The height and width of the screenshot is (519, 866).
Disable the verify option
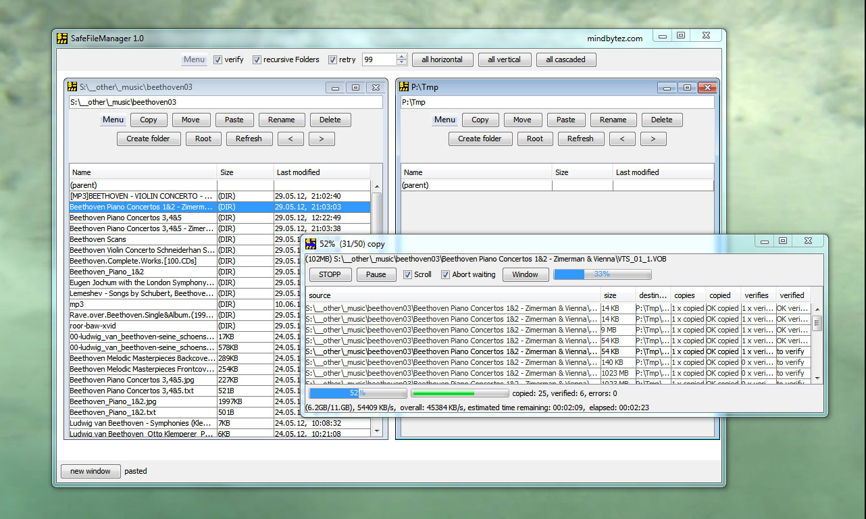[218, 59]
